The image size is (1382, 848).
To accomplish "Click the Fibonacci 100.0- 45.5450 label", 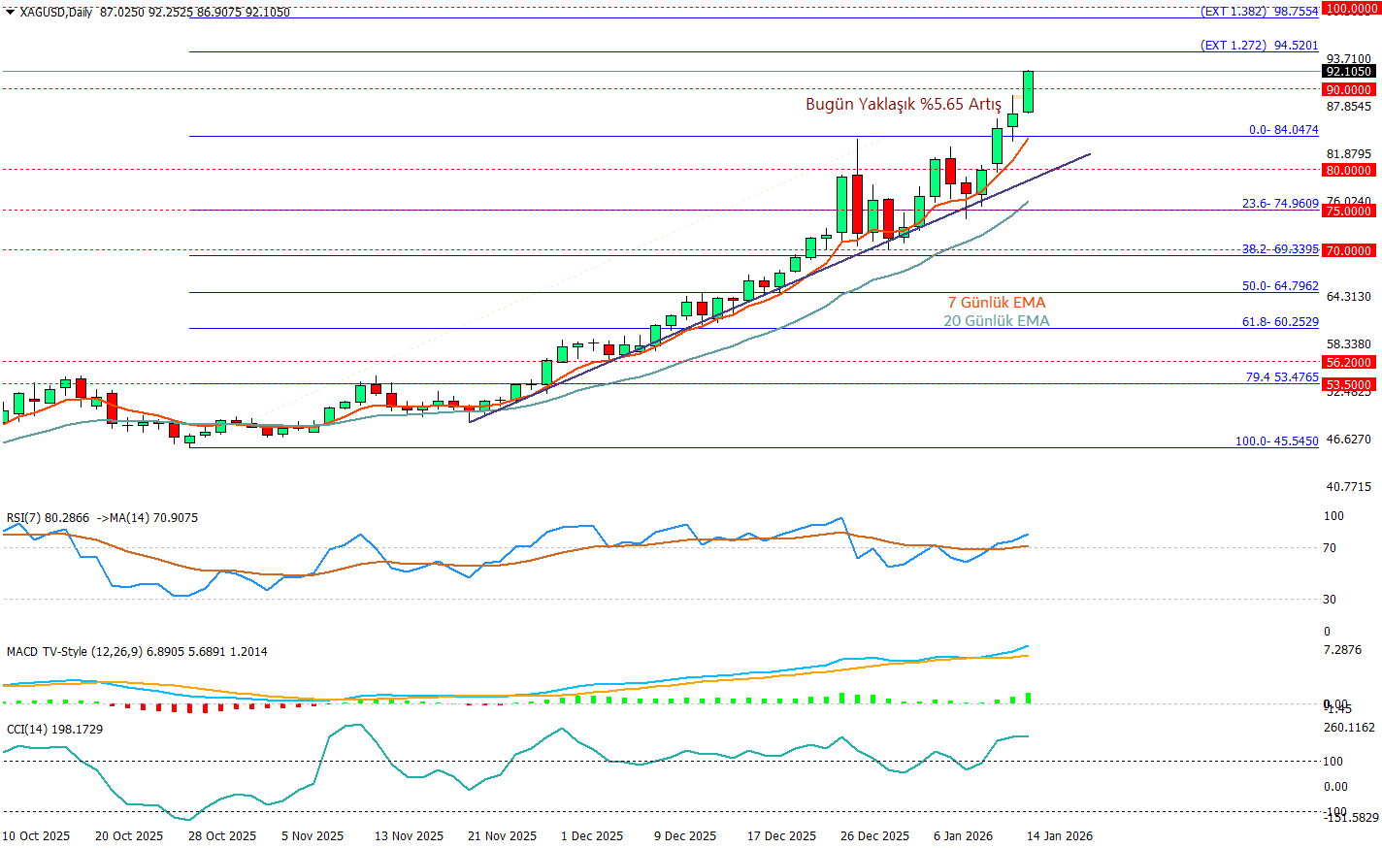I will pyautogui.click(x=1276, y=441).
